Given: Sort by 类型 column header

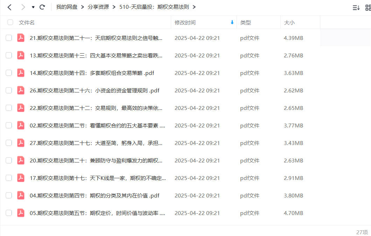Looking at the screenshot, I should [x=245, y=22].
